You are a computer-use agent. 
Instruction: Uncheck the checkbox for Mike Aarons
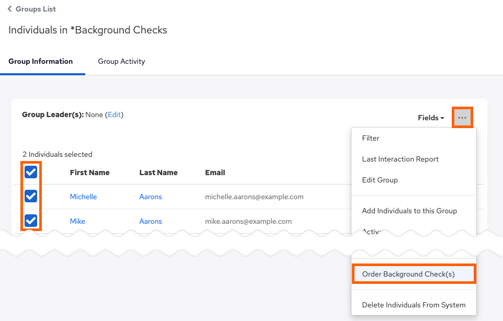[31, 221]
